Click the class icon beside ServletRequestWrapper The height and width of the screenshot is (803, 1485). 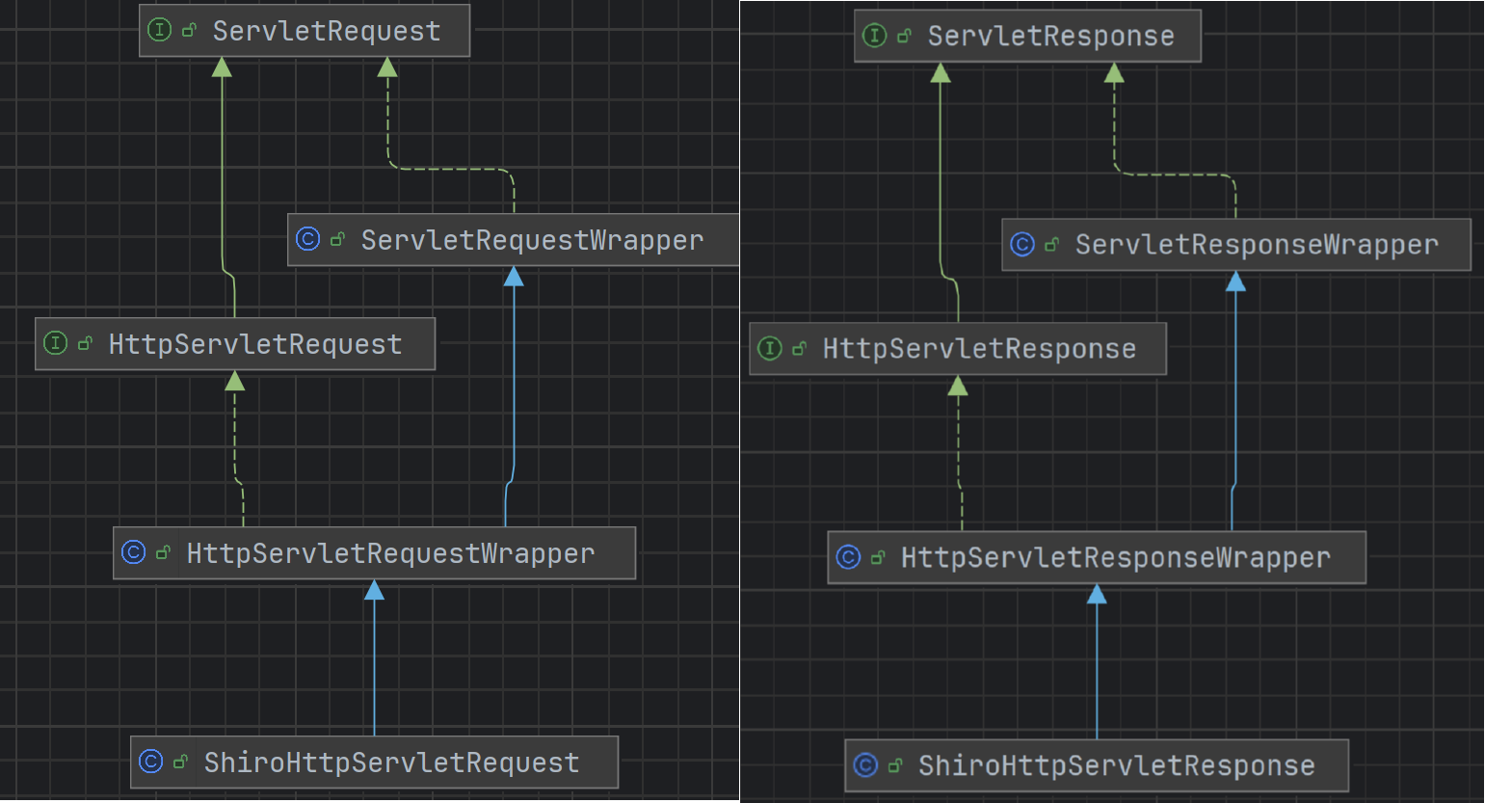pyautogui.click(x=307, y=239)
